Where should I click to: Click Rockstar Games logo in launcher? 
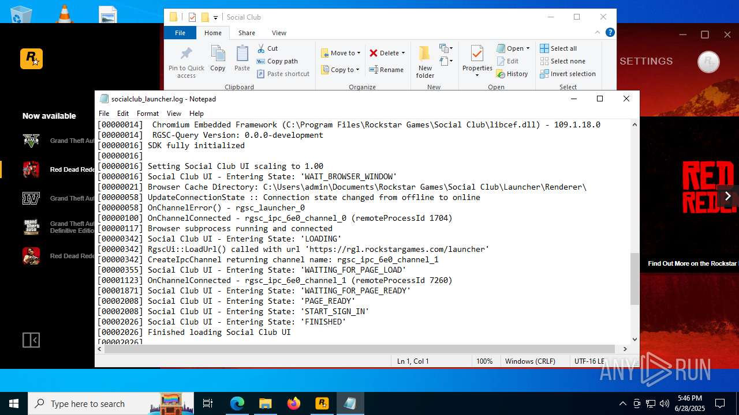[x=31, y=59]
